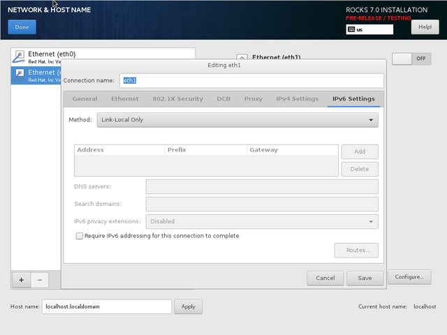This screenshot has width=447, height=335.
Task: Apply the host name
Action: [x=189, y=306]
